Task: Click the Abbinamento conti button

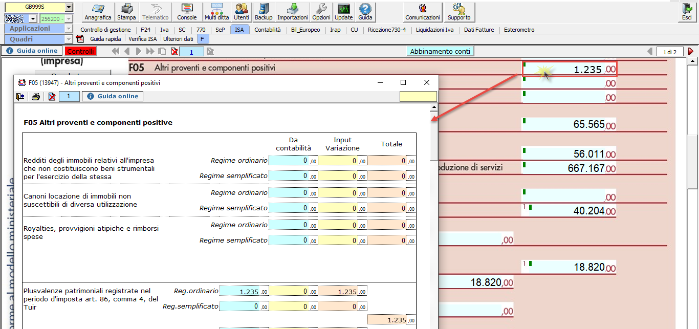Action: [440, 51]
